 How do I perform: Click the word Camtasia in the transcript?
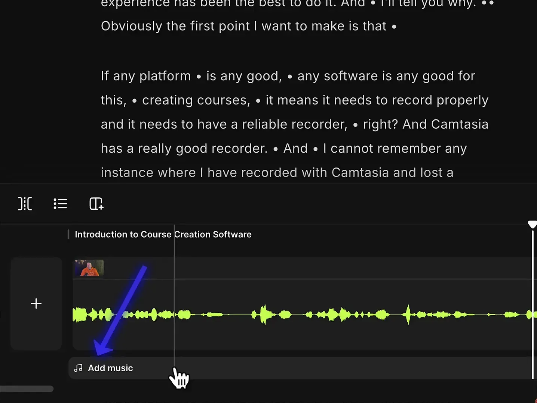(x=460, y=124)
